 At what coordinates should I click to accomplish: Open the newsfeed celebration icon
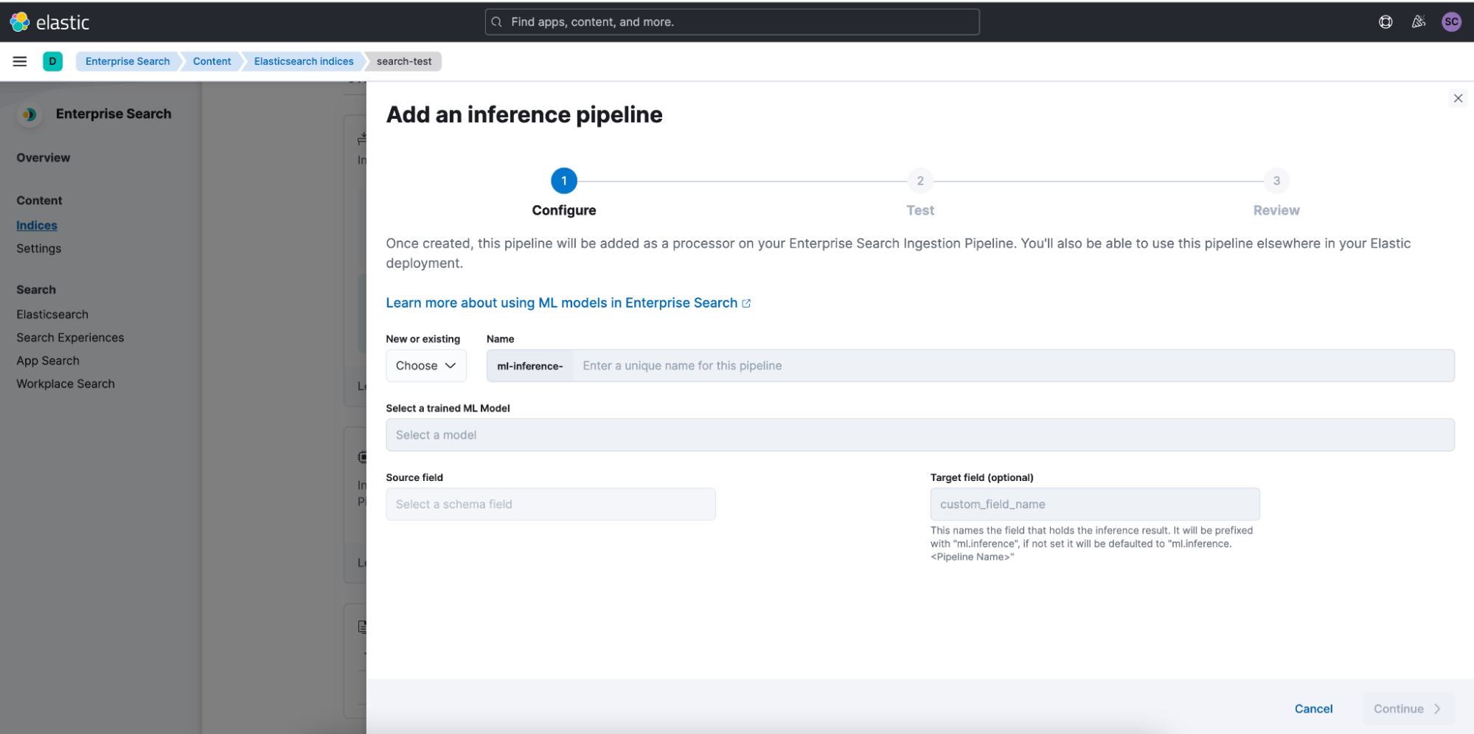[1419, 22]
